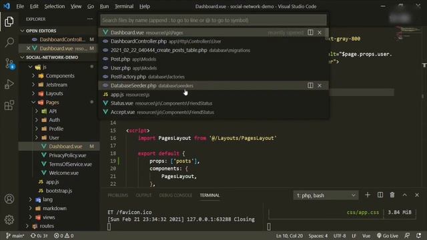The height and width of the screenshot is (240, 427).
Task: Expand the Components folder
Action: click(33, 75)
